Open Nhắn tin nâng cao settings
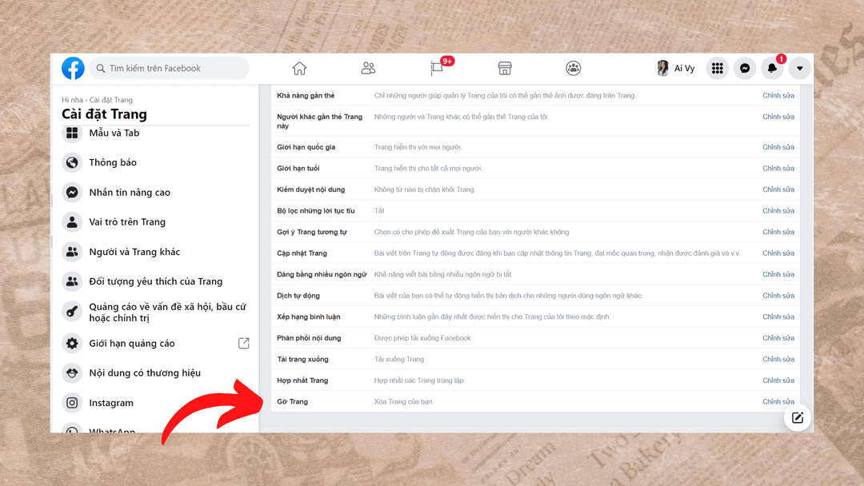Viewport: 864px width, 486px height. (x=129, y=193)
